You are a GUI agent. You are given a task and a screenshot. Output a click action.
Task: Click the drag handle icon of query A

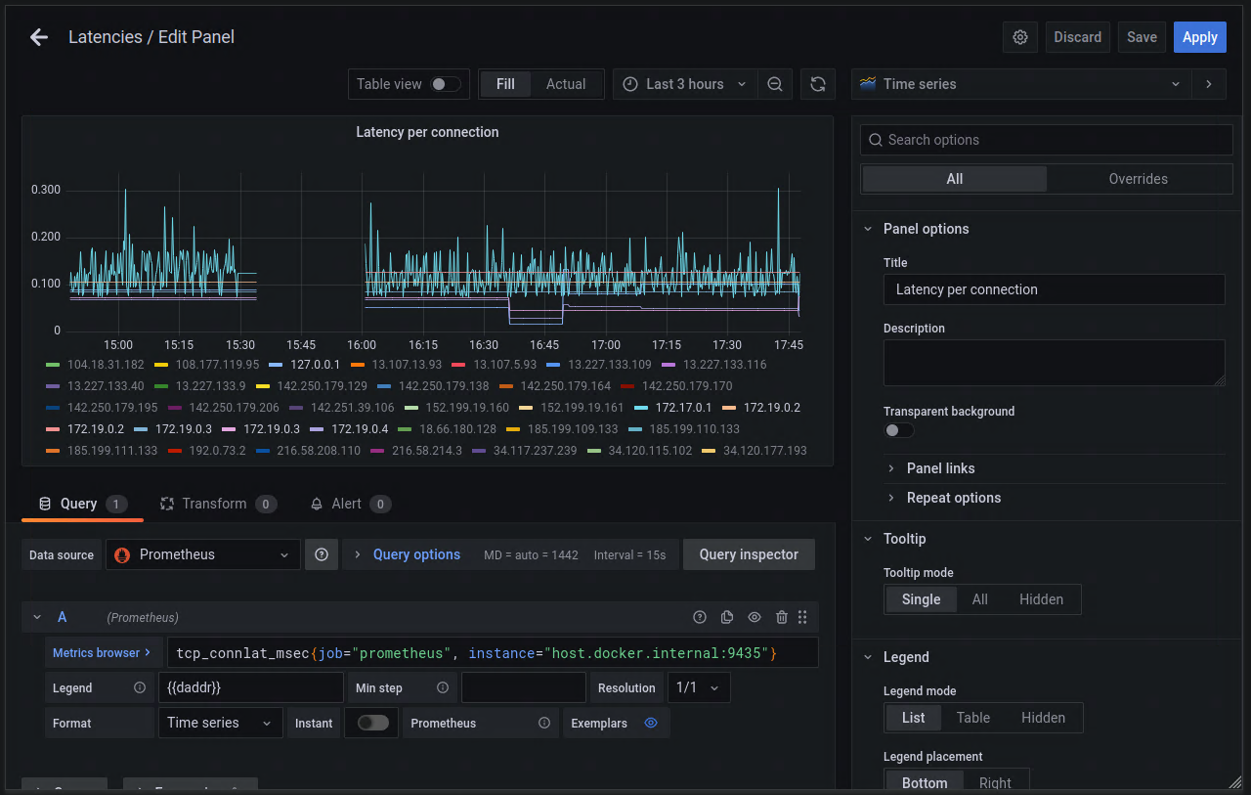pyautogui.click(x=802, y=617)
